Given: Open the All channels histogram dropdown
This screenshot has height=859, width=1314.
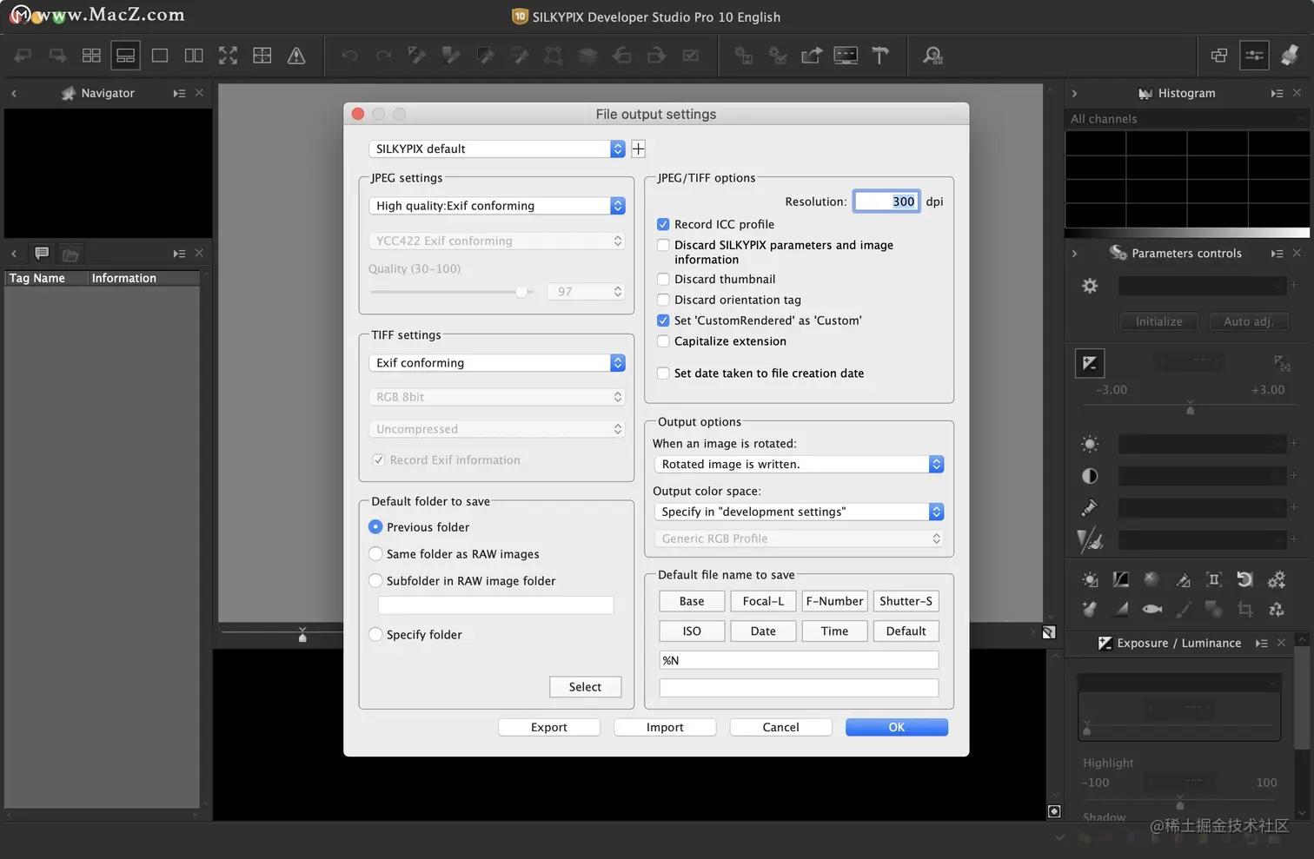Looking at the screenshot, I should pos(1187,119).
